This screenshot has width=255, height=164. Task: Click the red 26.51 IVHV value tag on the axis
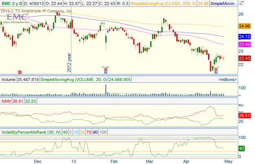[x=244, y=115]
